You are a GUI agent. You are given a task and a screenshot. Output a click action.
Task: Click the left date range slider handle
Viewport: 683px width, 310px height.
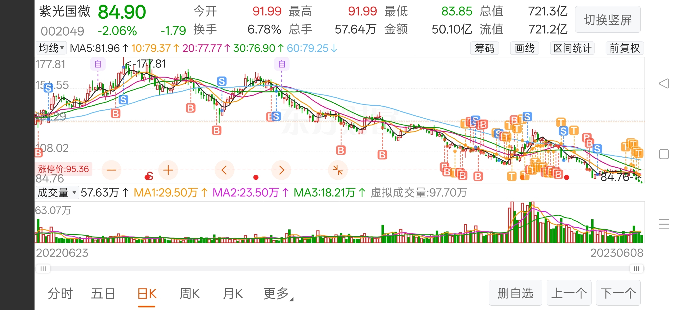coord(43,269)
